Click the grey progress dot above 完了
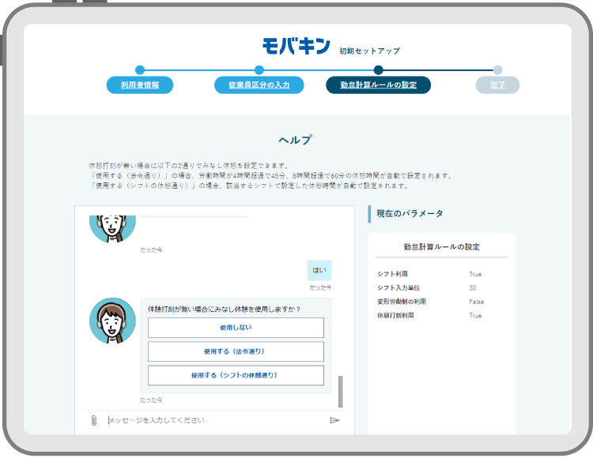 tap(497, 69)
